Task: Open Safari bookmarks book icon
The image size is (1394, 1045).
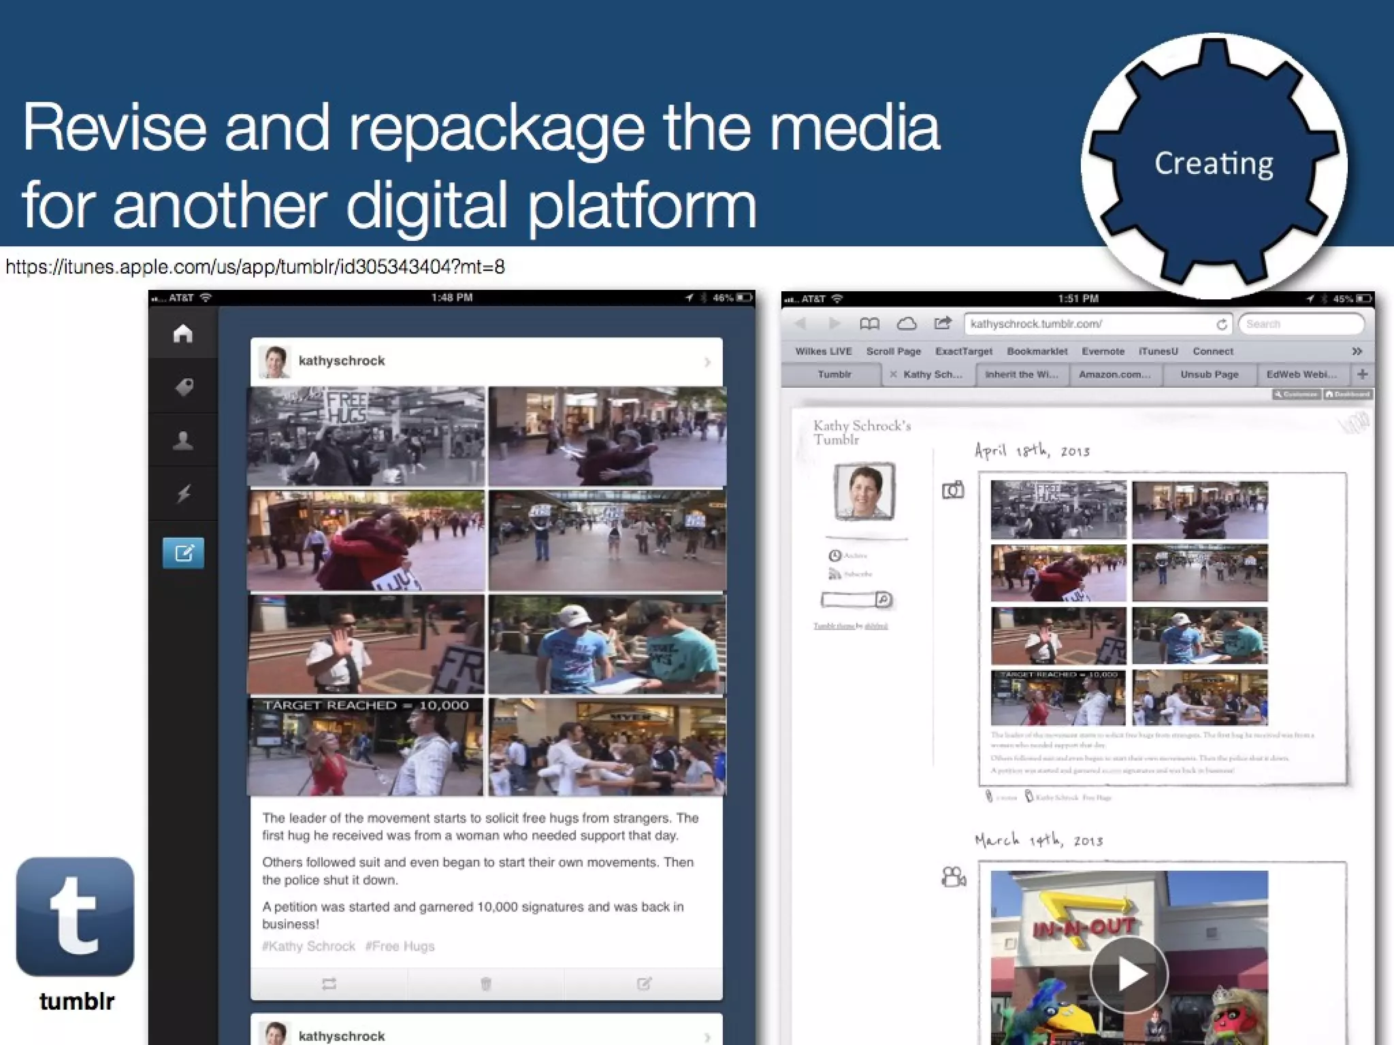Action: coord(869,324)
